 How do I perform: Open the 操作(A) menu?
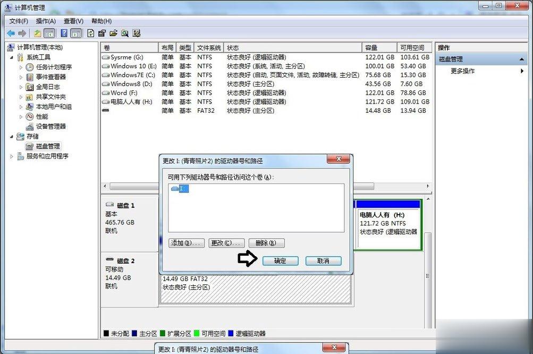click(46, 21)
